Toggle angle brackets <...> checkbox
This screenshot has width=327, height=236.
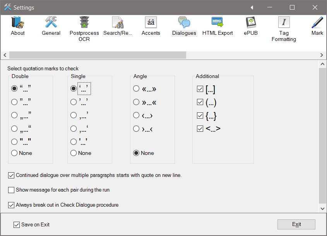[200, 129]
